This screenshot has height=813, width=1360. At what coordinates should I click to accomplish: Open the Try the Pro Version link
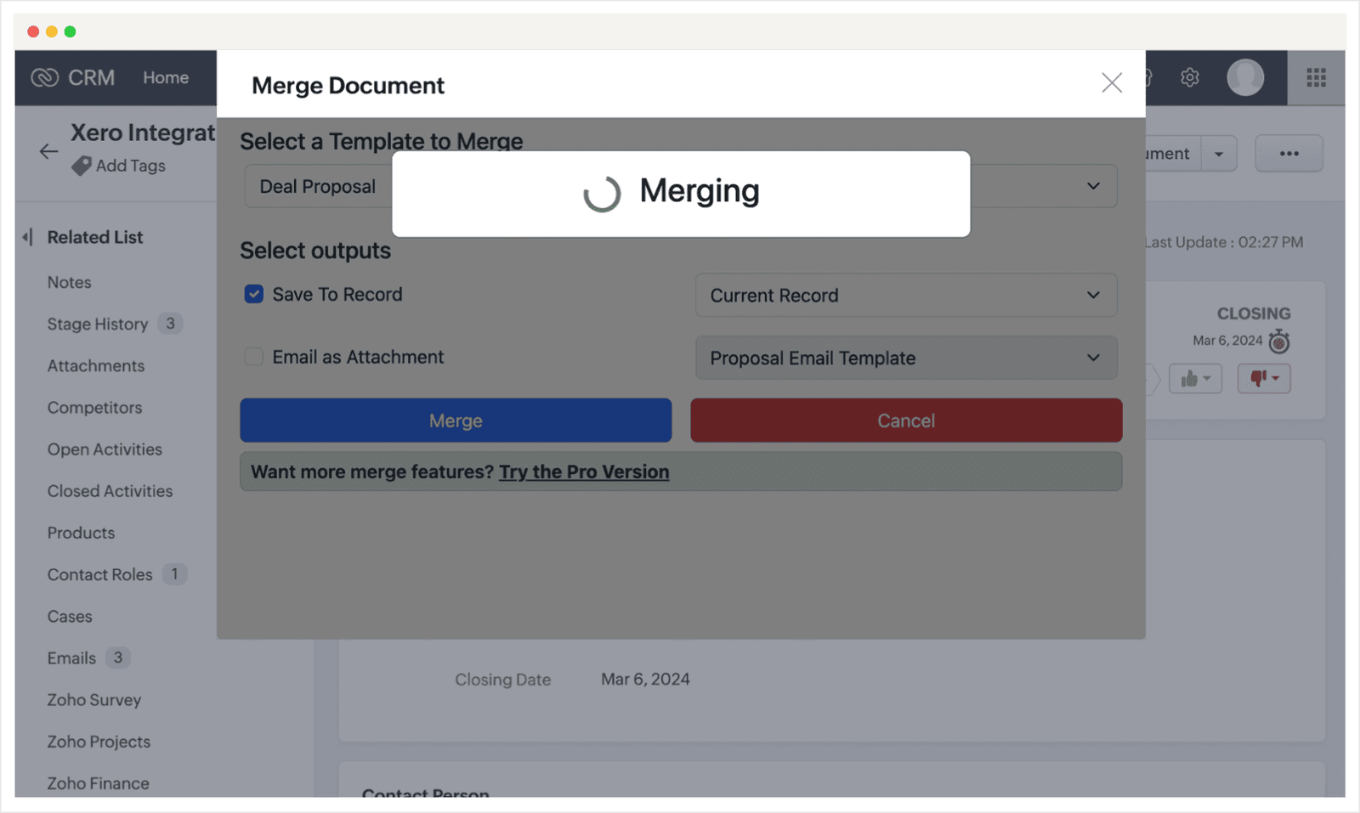click(584, 471)
